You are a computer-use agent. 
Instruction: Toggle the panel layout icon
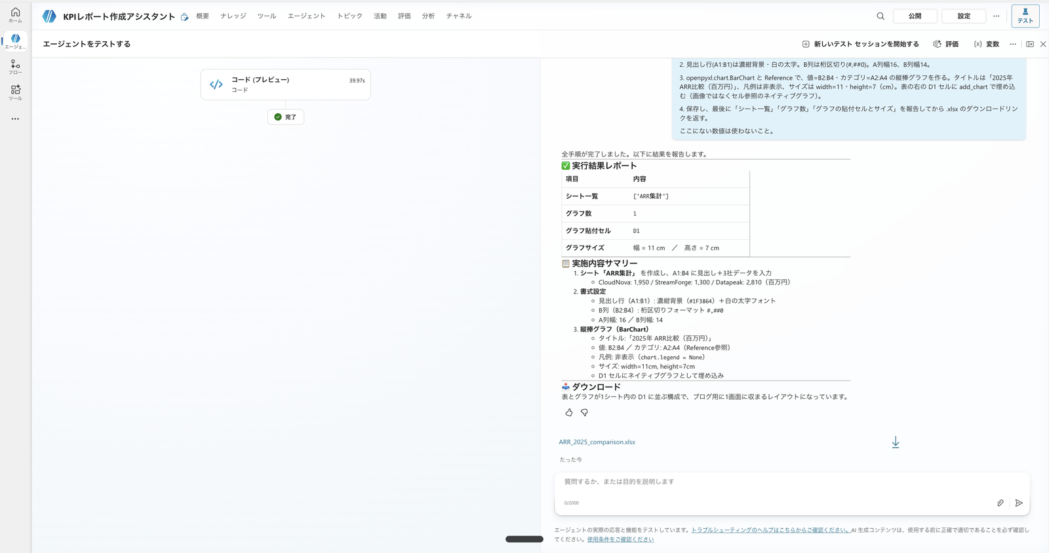1030,44
